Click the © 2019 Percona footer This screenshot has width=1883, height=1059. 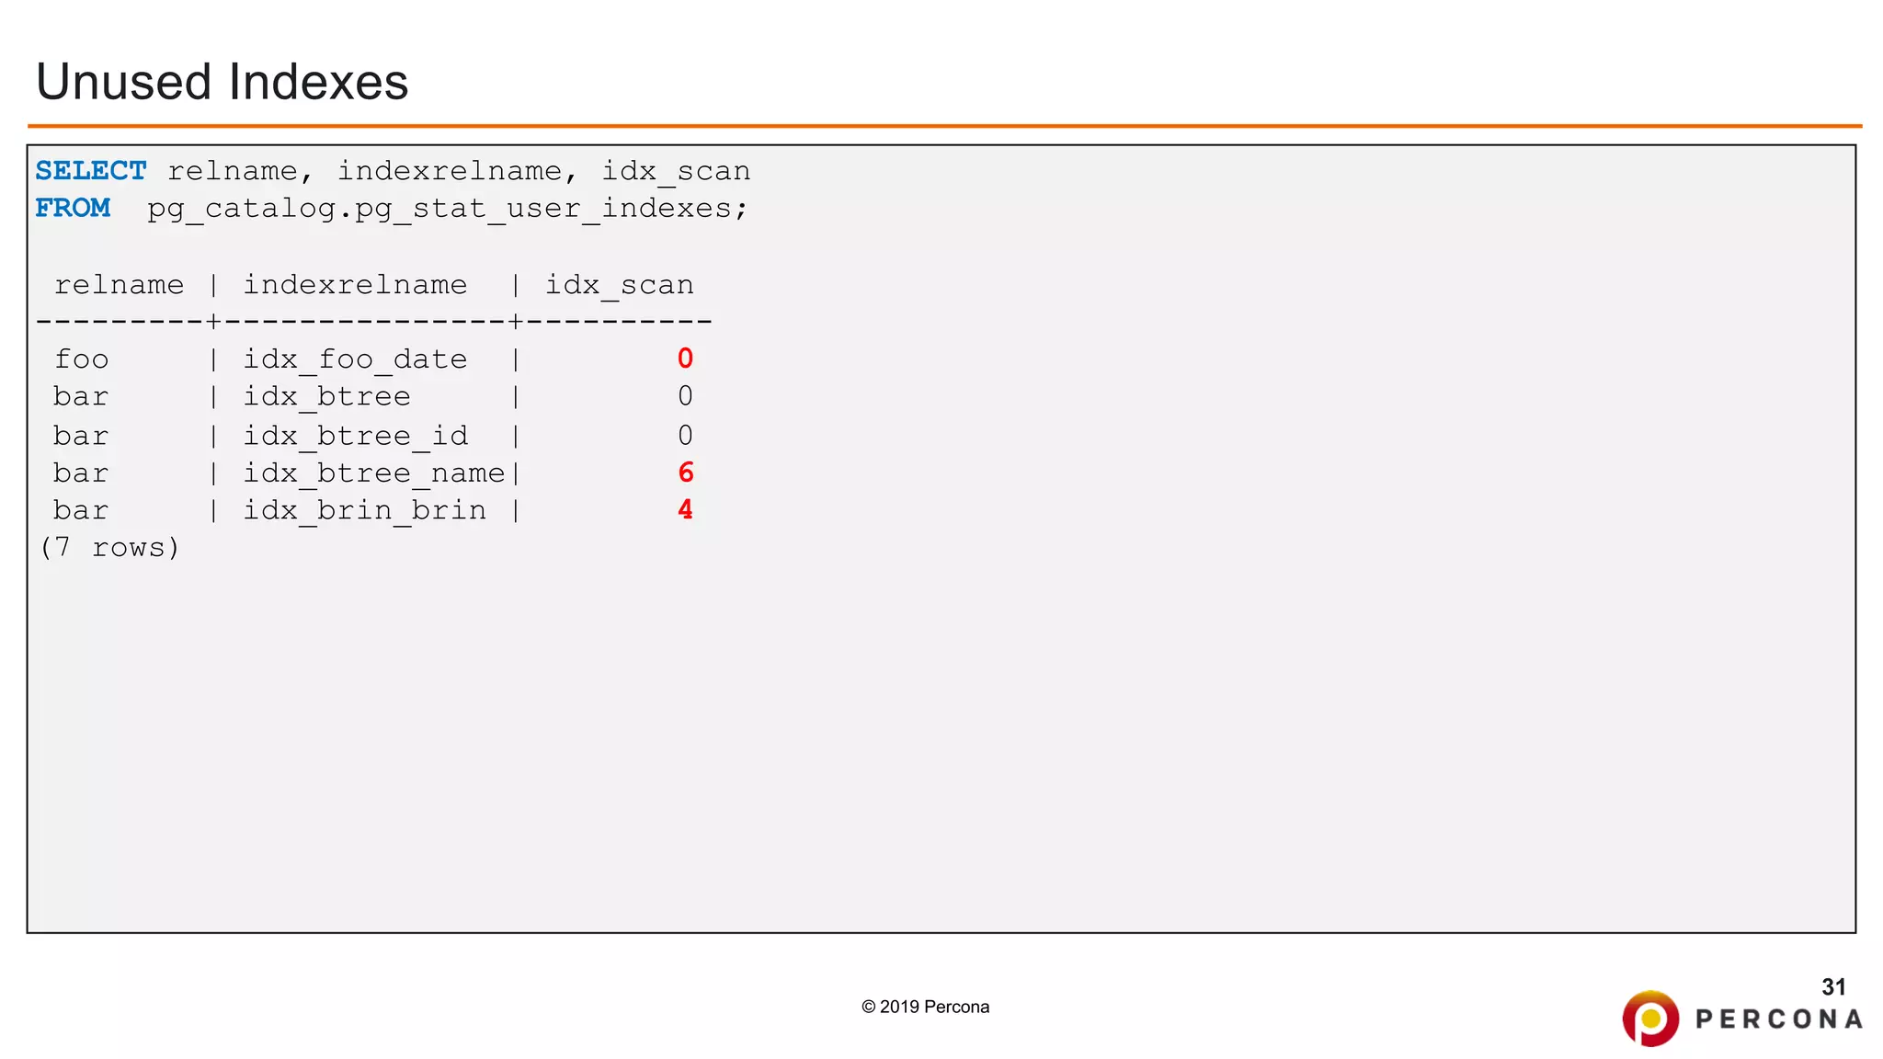[x=925, y=1007]
